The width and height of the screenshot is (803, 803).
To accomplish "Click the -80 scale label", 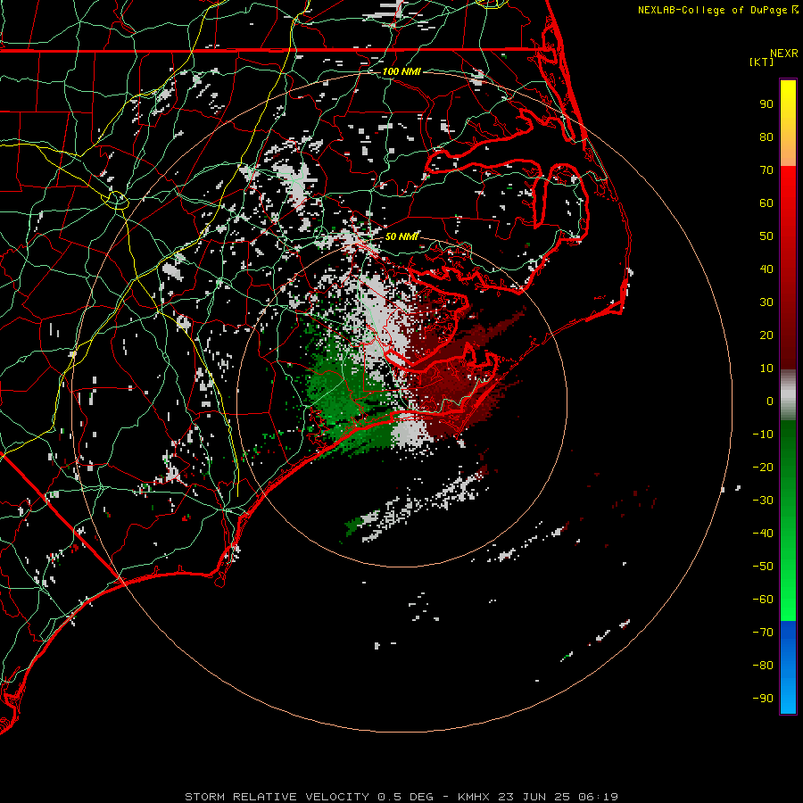I will click(763, 666).
